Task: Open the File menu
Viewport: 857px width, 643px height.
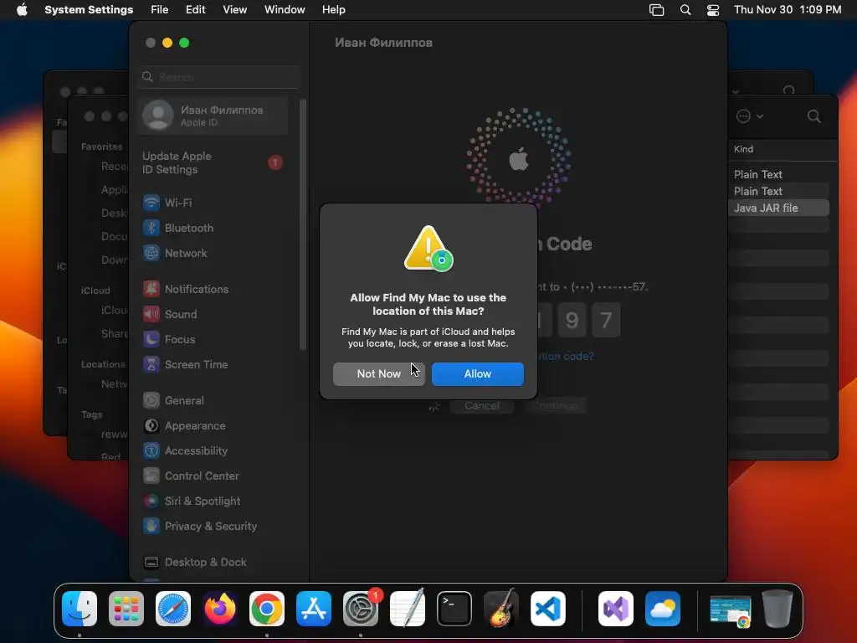Action: click(x=160, y=10)
